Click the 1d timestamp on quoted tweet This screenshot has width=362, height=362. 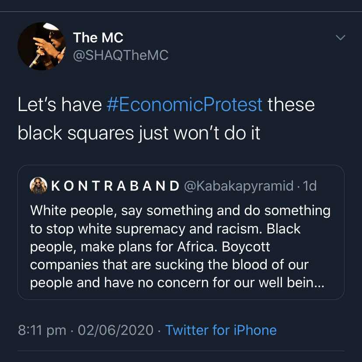coord(310,186)
